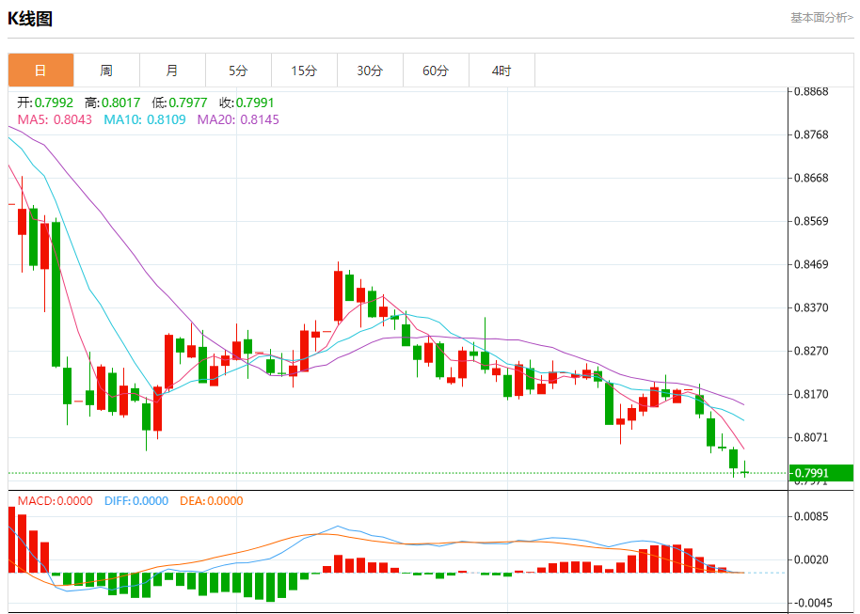Viewport: 860px width, 614px height.
Task: Open the 15分 interval tab
Action: point(304,71)
